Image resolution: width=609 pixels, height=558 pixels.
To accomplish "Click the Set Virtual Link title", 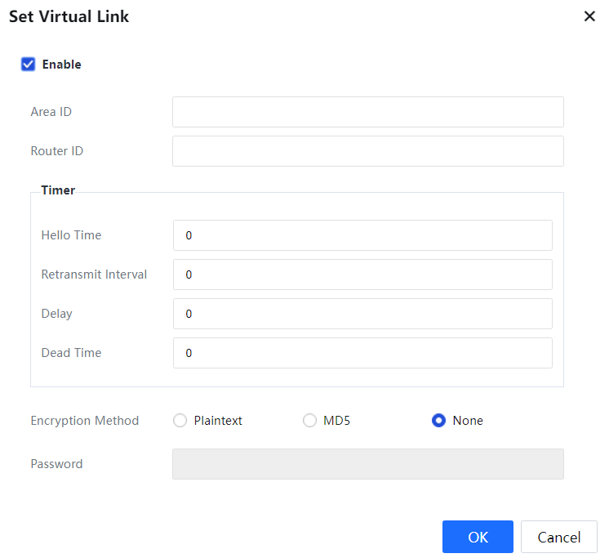I will (69, 16).
